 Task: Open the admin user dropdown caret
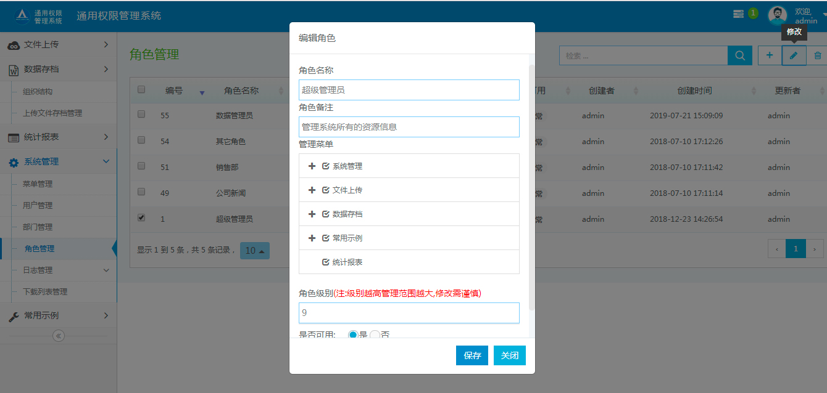(825, 14)
